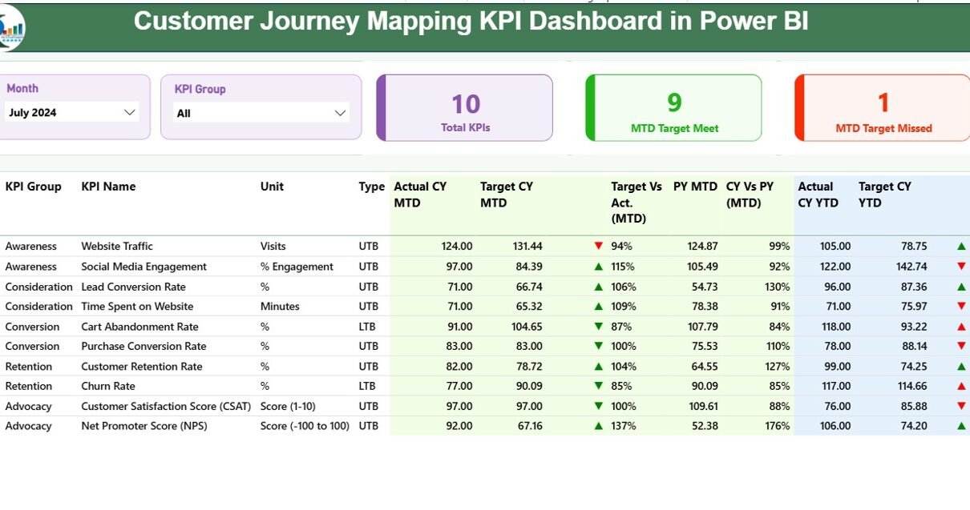The image size is (970, 510).
Task: Click the dashboard logo in the header
Action: click(x=11, y=28)
